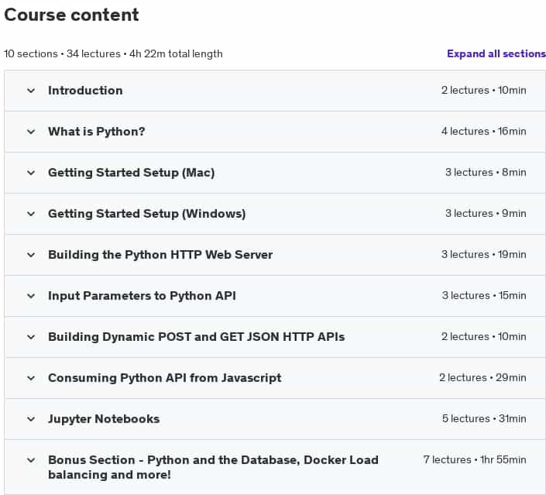Click the 2 lectures 29min label
The image size is (546, 495).
pyautogui.click(x=482, y=377)
